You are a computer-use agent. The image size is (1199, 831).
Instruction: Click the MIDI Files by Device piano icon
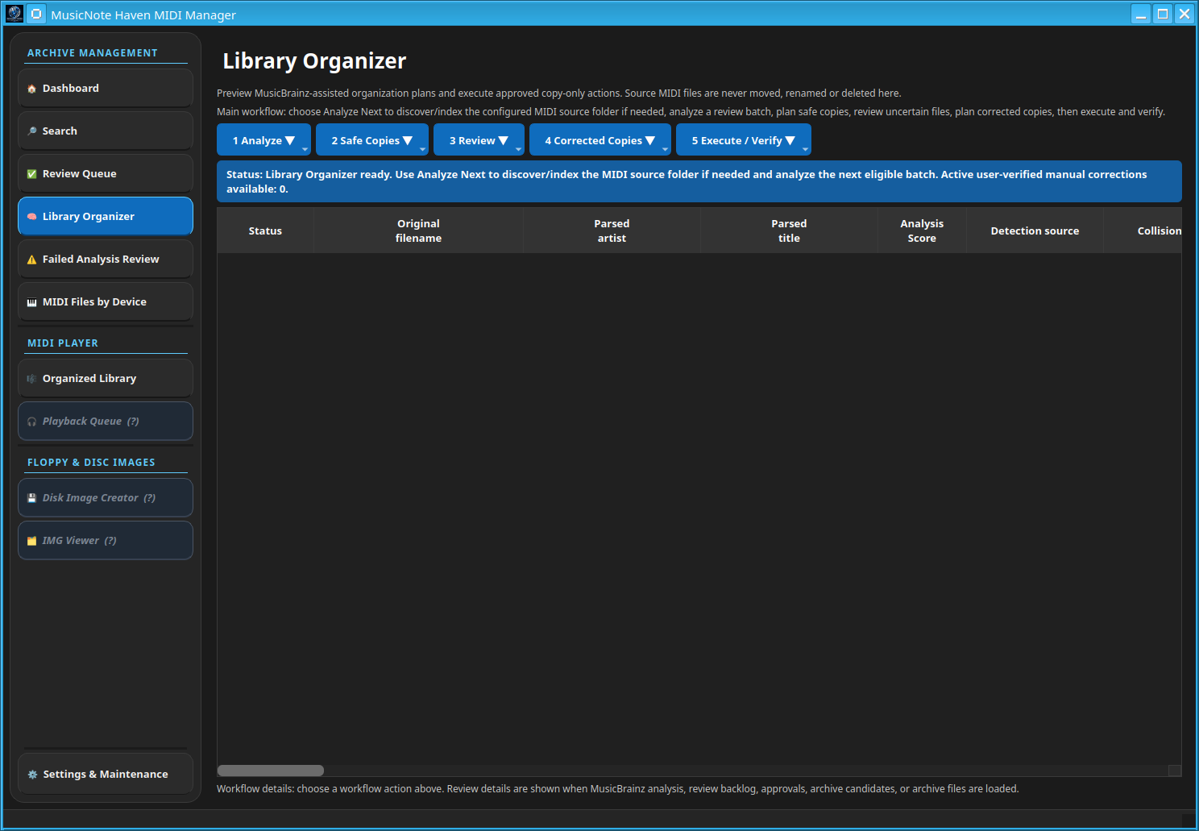coord(32,302)
